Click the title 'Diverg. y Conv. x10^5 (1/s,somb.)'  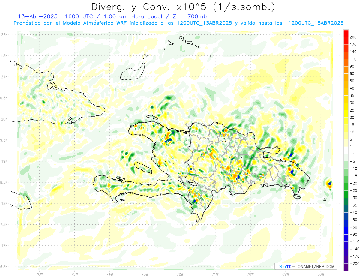(x=183, y=7)
